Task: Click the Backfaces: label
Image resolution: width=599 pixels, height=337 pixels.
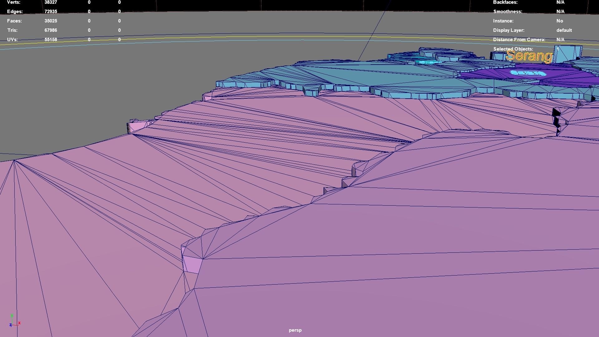Action: pyautogui.click(x=505, y=2)
